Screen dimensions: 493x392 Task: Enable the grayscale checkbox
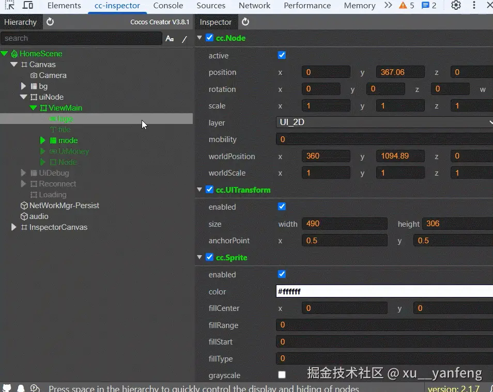click(282, 375)
